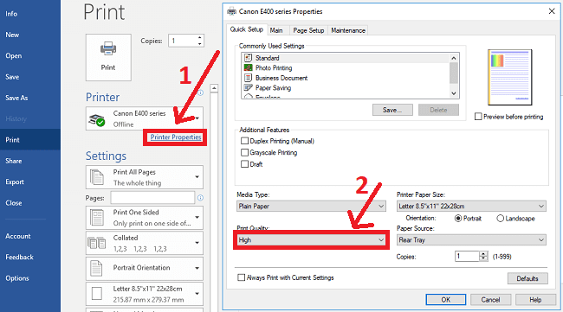
Task: Click the Print All Pages document icon
Action: 97,177
